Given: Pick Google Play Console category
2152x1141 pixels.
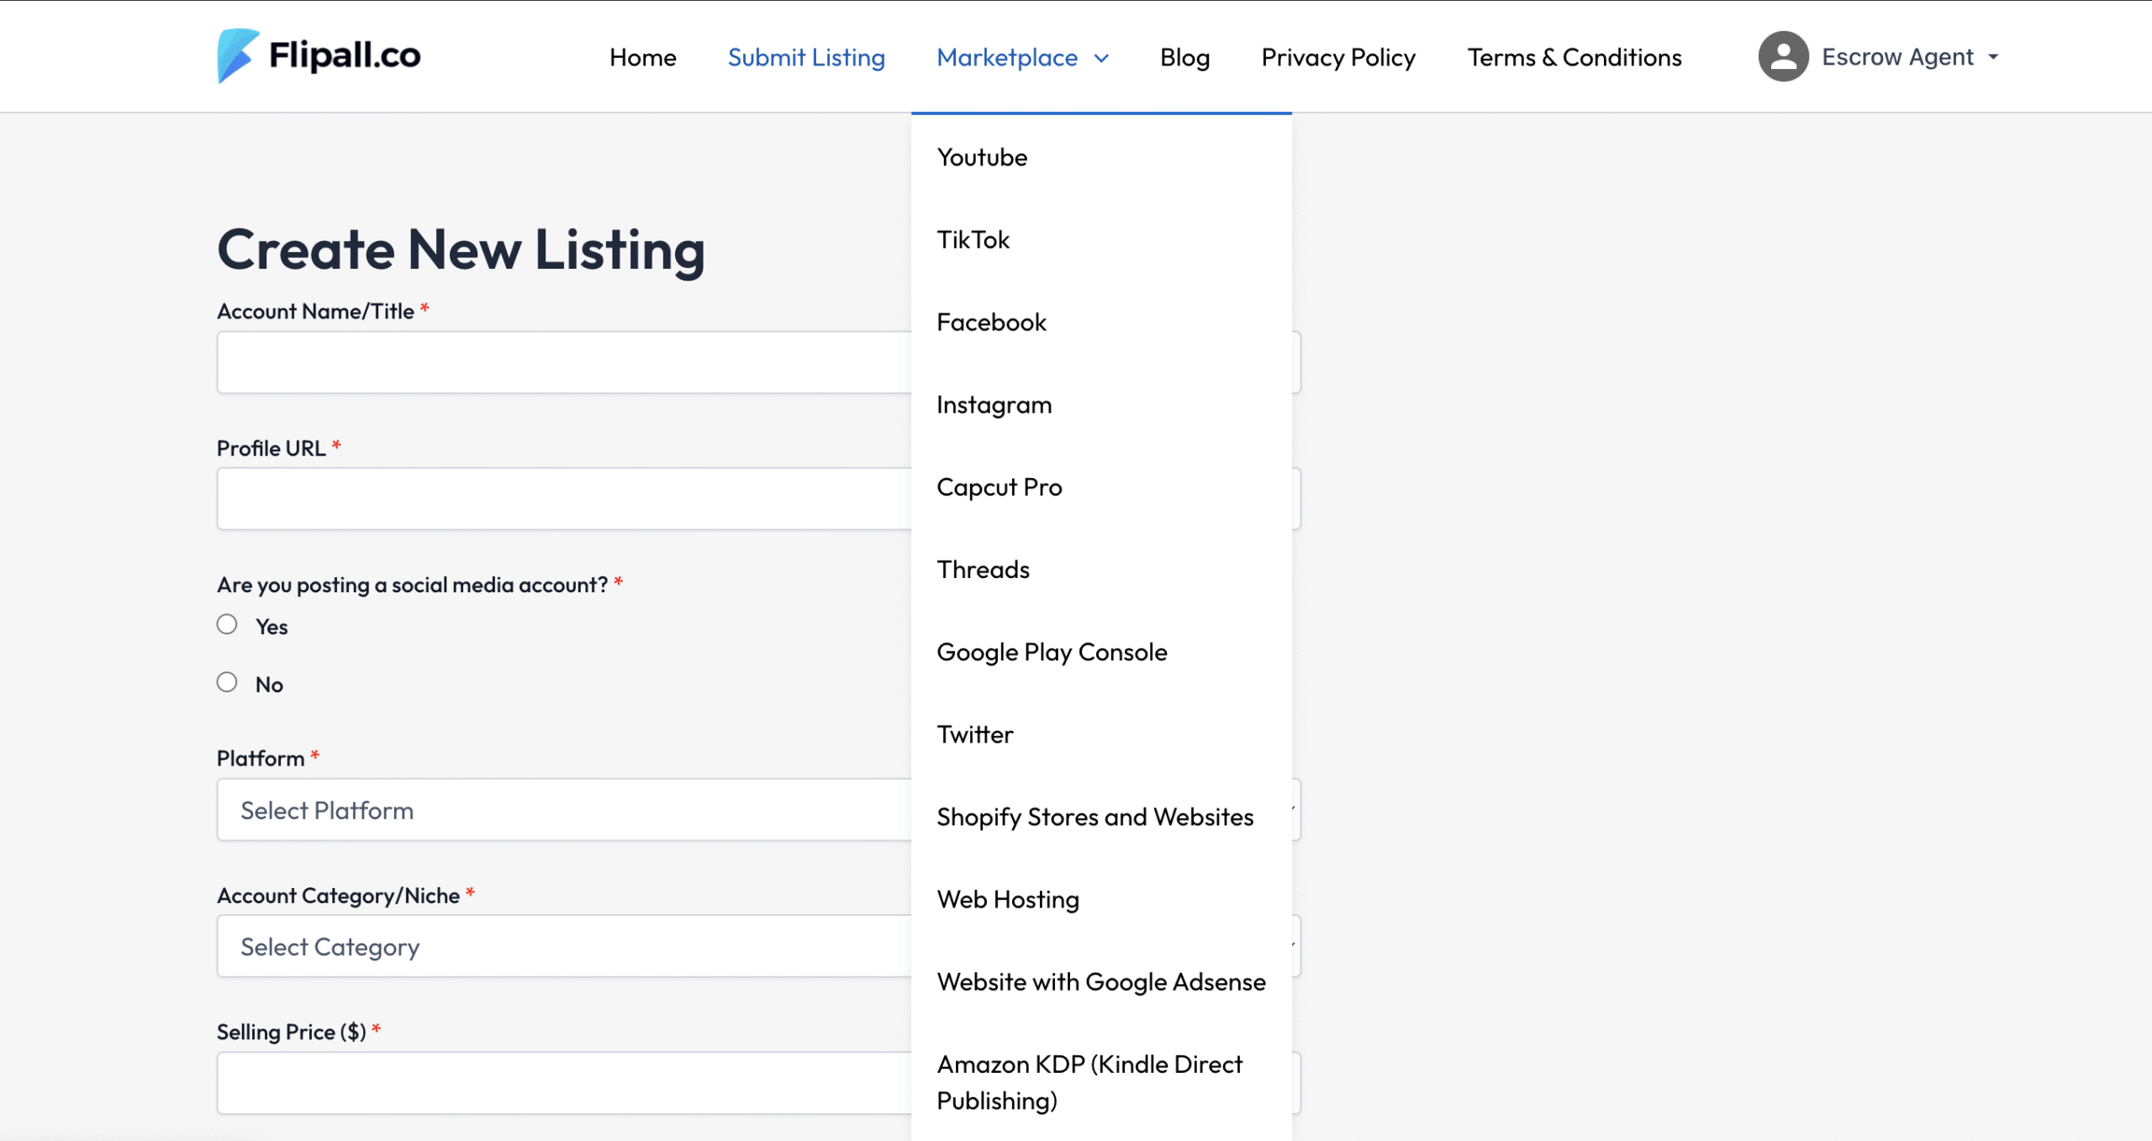Looking at the screenshot, I should click(1101, 651).
